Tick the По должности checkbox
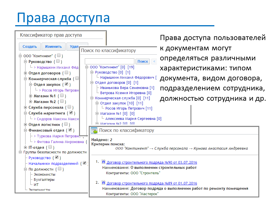 pyautogui.click(x=60, y=169)
